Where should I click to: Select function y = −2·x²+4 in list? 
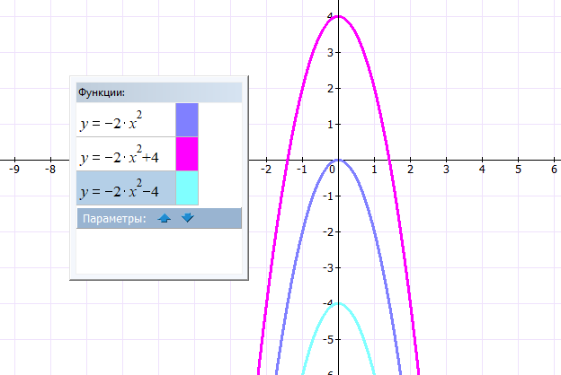click(125, 155)
